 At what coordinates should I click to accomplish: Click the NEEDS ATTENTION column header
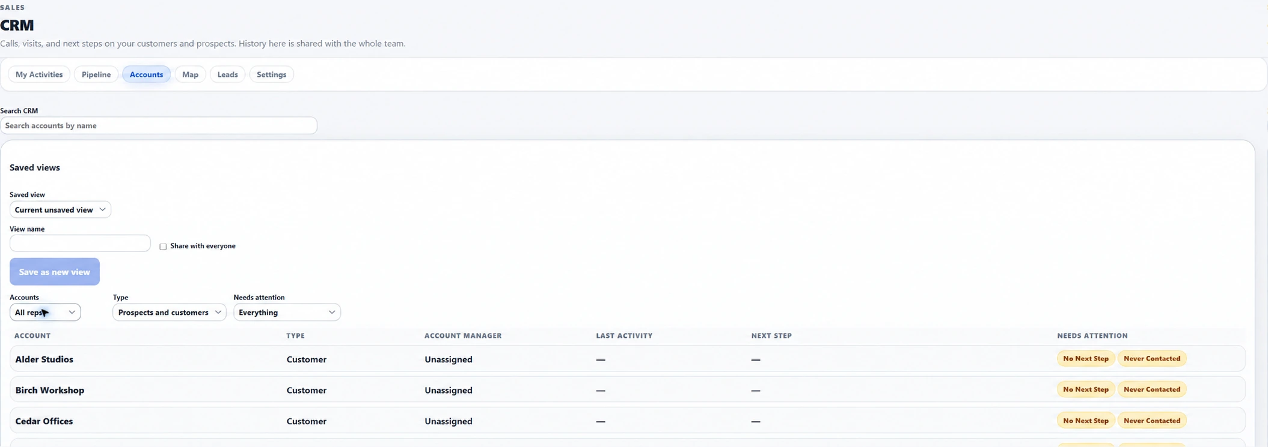(x=1092, y=336)
